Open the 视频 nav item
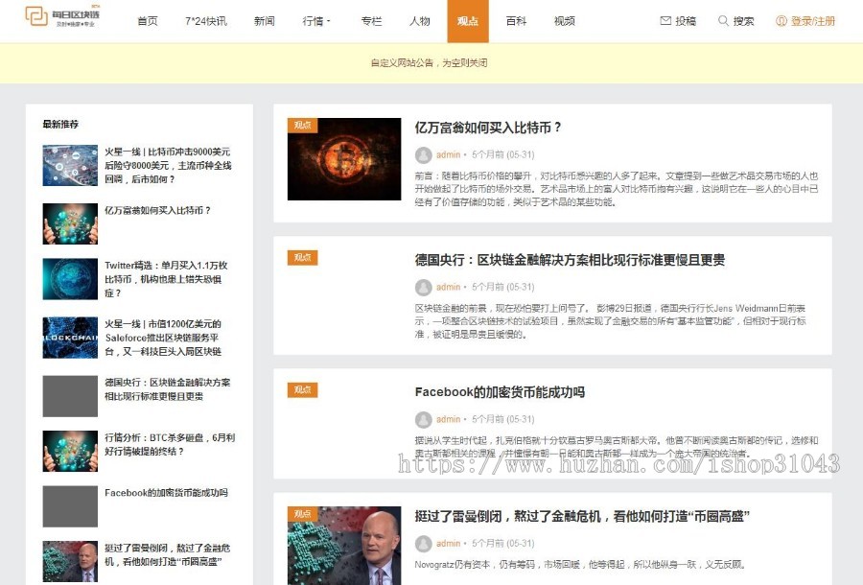 [x=564, y=20]
